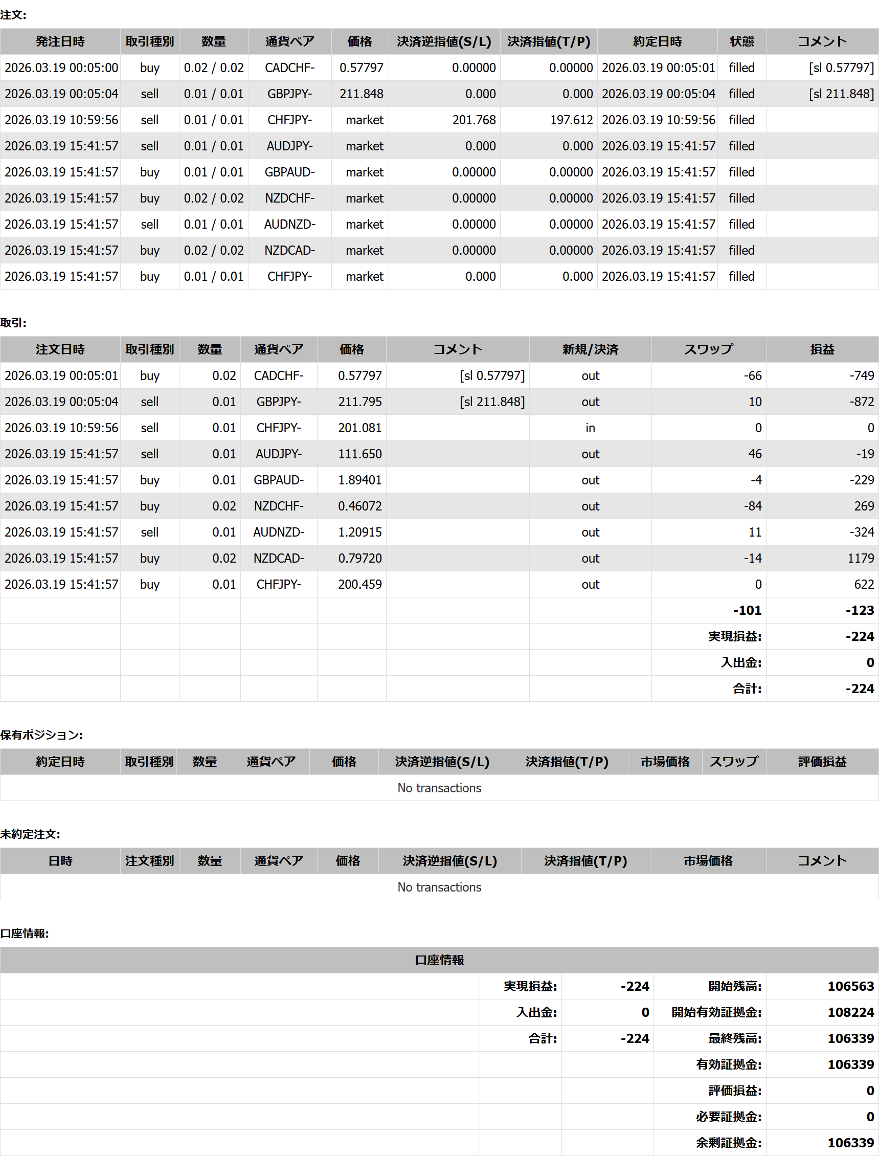Click "No transactions" under 保有ポジション
The width and height of the screenshot is (879, 1156).
pos(439,788)
